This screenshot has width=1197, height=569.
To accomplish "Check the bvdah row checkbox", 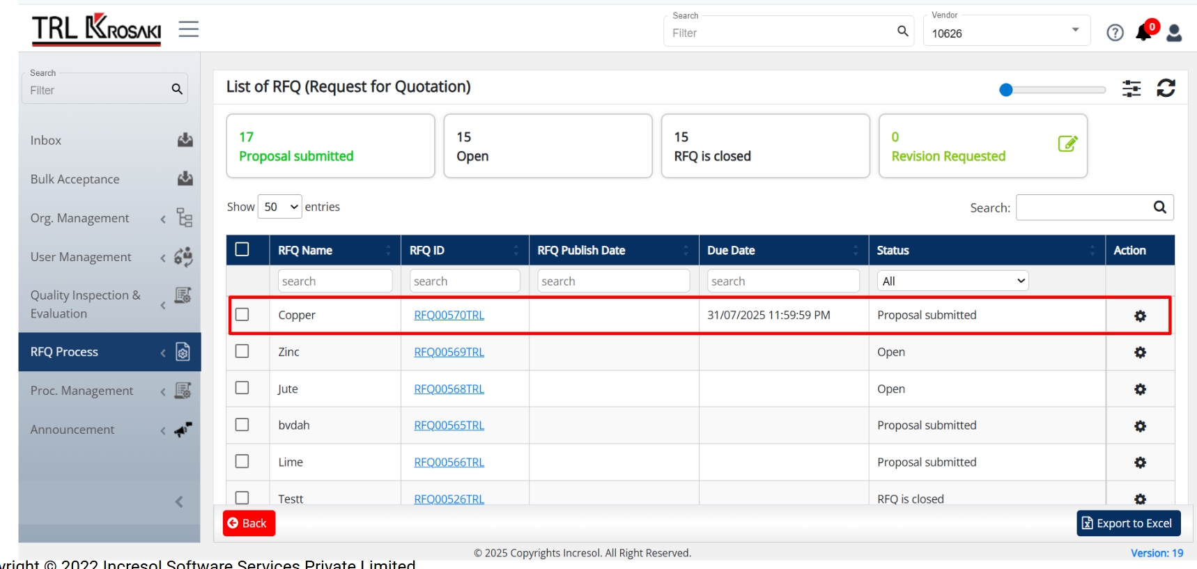I will [242, 425].
